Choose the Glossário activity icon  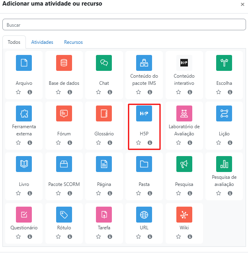tap(104, 113)
